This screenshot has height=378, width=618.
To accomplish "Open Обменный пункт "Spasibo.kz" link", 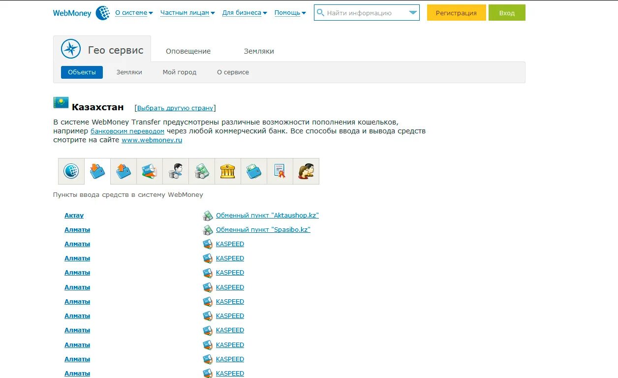I will click(x=263, y=230).
